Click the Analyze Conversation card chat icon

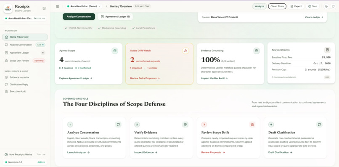click(118, 125)
